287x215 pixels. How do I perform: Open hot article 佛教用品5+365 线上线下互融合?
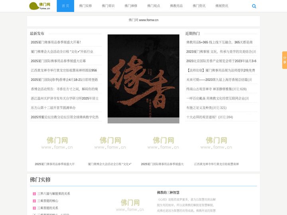219,42
